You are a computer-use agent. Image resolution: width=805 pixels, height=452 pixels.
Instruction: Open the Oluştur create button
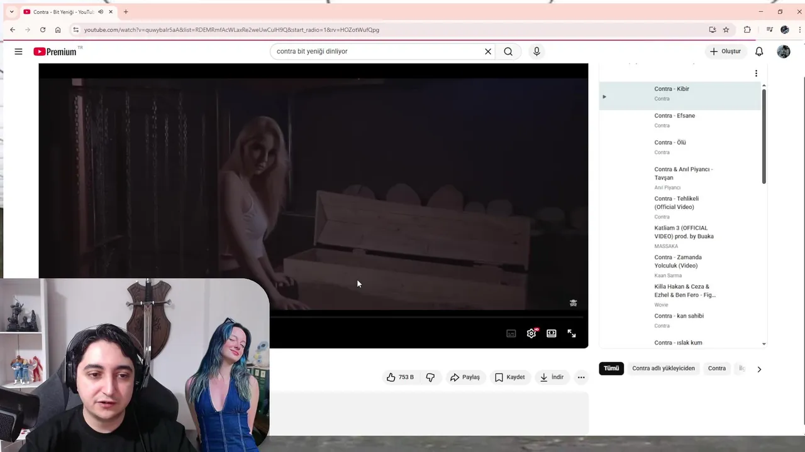726,51
